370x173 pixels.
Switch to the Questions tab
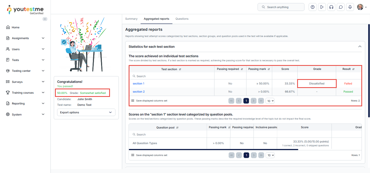[x=182, y=19]
